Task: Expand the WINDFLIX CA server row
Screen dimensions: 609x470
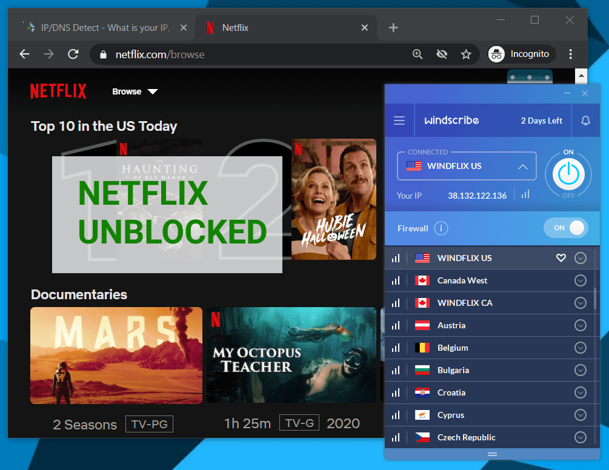Action: point(581,303)
